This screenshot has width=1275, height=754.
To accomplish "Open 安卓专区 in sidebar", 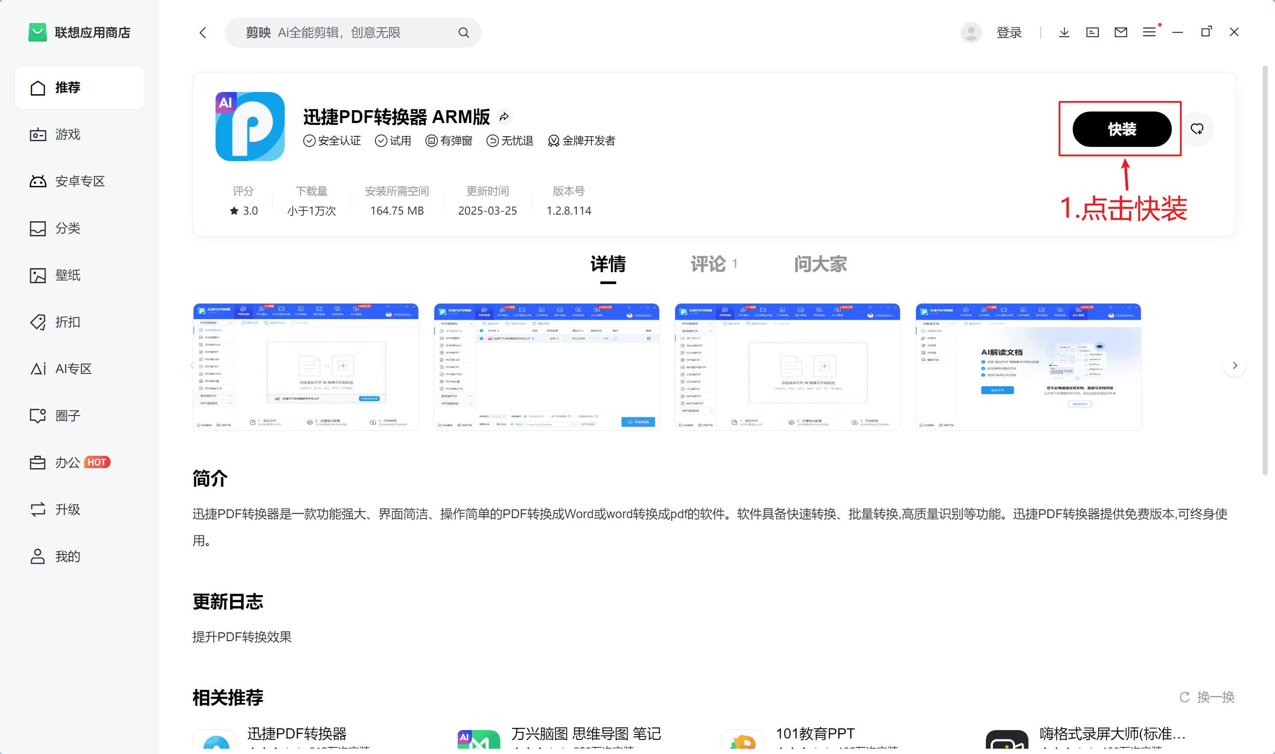I will pos(80,181).
